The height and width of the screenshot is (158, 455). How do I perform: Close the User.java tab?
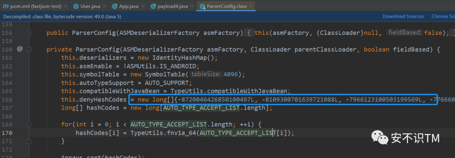point(104,6)
